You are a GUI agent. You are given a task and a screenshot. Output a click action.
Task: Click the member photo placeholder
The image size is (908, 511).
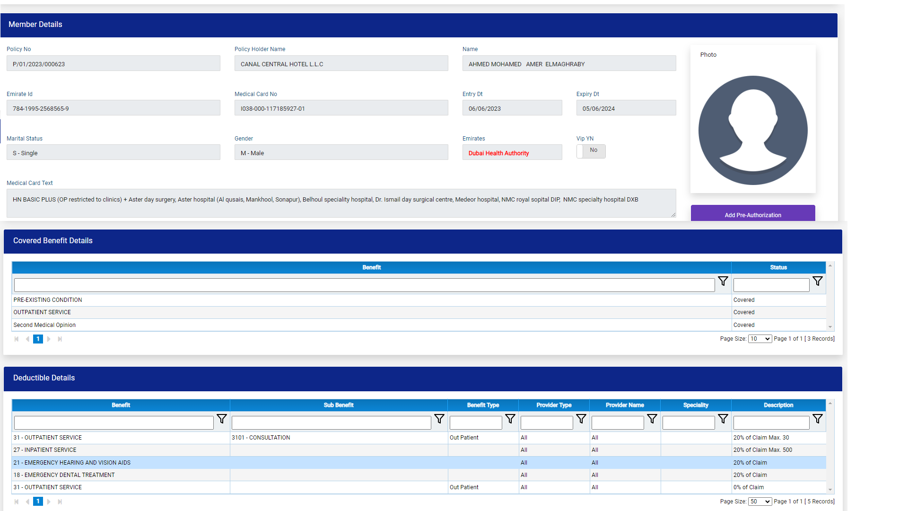pyautogui.click(x=752, y=130)
